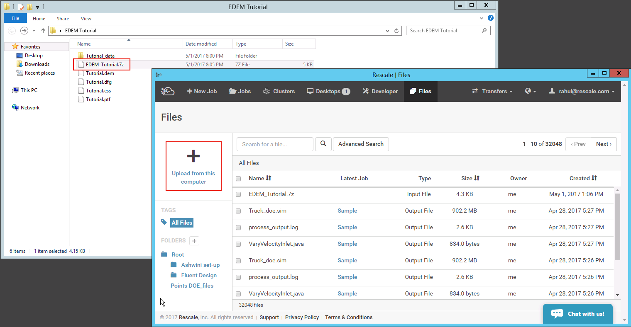The width and height of the screenshot is (631, 327).
Task: Open the Transfers dropdown menu
Action: point(492,91)
